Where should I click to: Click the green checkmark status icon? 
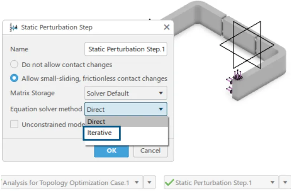[169, 182]
